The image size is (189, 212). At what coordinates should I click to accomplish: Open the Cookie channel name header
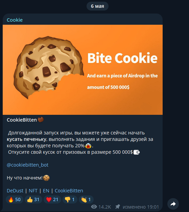pyautogui.click(x=15, y=20)
